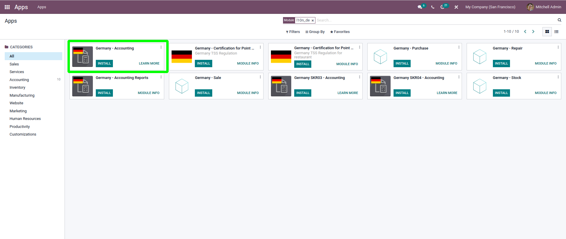Click the Germany - Repair cube icon
Screen dimensions: 566x239
point(480,57)
